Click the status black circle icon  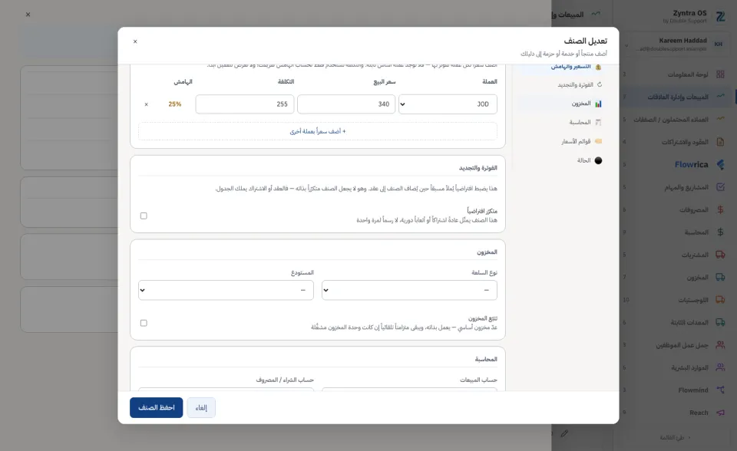click(598, 160)
